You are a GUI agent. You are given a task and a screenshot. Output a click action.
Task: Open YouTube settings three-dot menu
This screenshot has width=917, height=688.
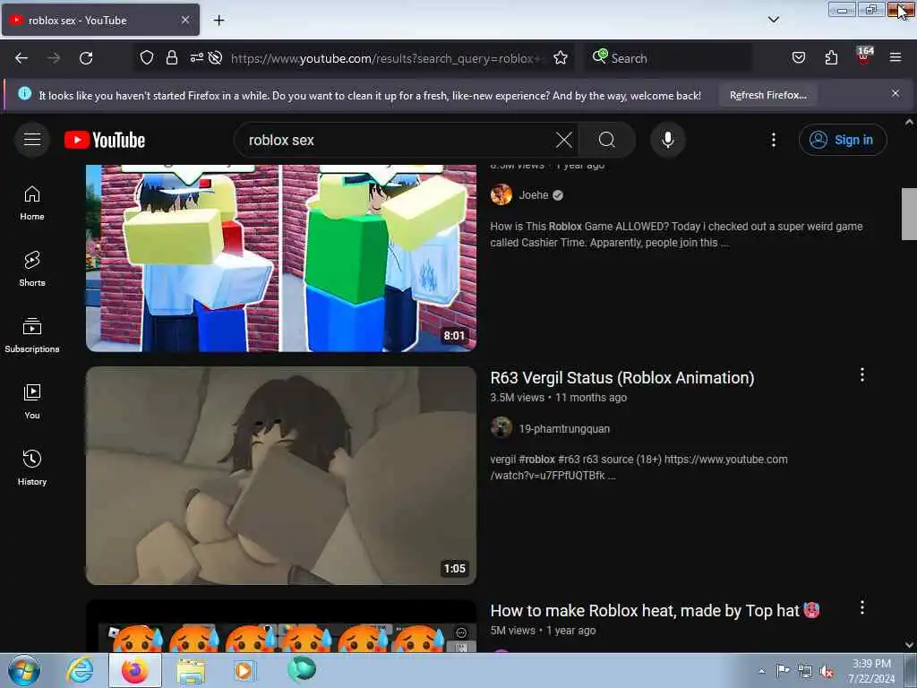(x=773, y=140)
